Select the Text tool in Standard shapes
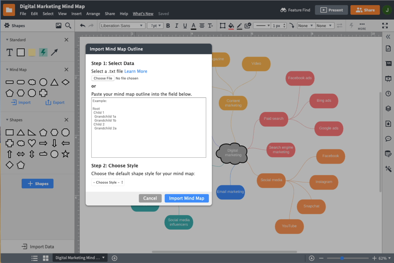 tap(10, 52)
